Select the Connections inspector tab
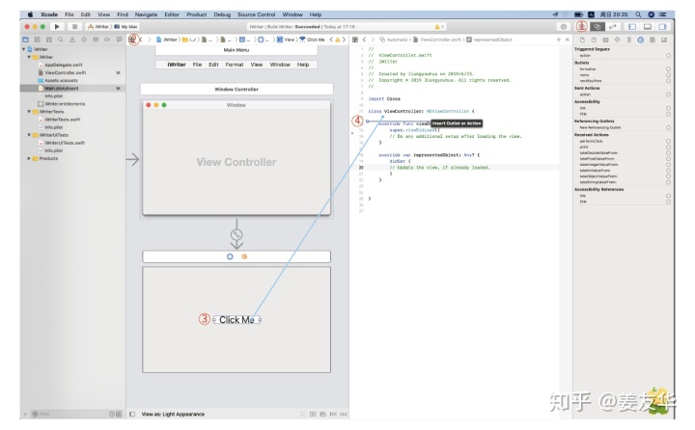 641,40
